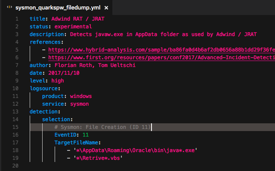Viewport: 275px width, 171px height.
Task: Click the 'product' key on line 11
Action: 53,96
